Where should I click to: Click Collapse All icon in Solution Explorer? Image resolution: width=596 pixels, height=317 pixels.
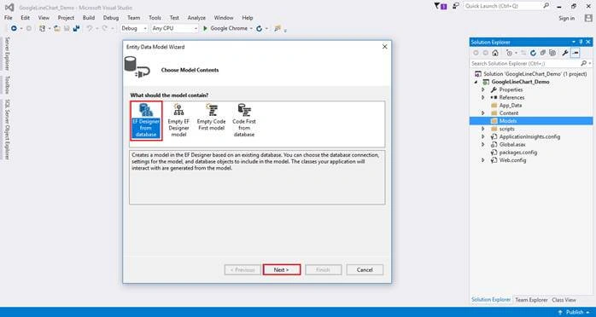pos(543,53)
